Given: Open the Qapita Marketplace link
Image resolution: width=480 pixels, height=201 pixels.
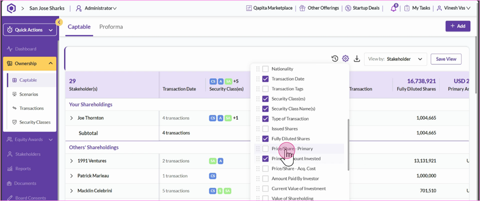Looking at the screenshot, I should coord(269,8).
